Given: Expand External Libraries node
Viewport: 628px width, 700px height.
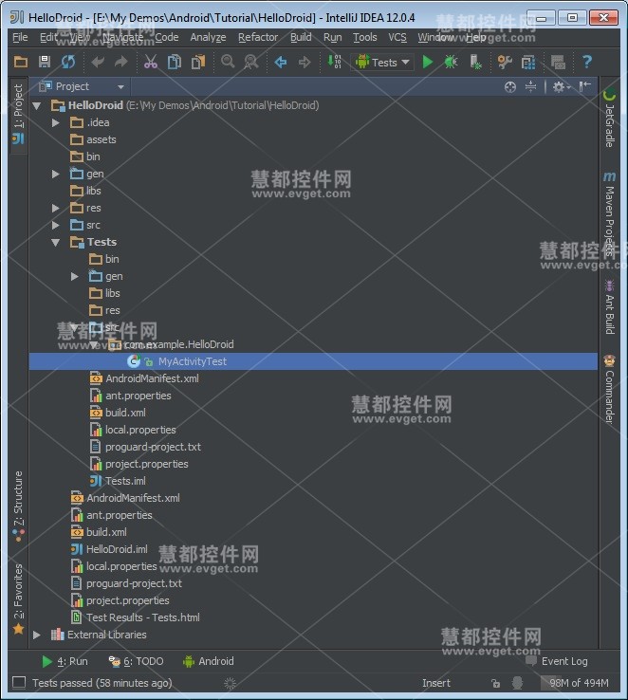Looking at the screenshot, I should tap(37, 635).
